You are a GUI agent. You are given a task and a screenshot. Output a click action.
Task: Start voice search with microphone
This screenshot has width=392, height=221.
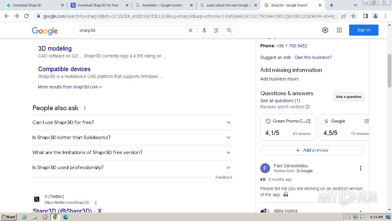pos(204,30)
